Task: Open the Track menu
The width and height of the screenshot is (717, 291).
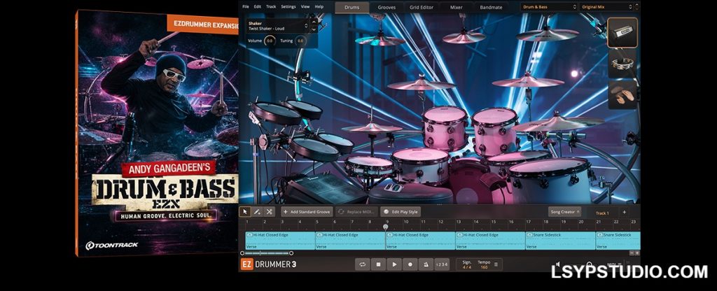Action: [x=271, y=7]
